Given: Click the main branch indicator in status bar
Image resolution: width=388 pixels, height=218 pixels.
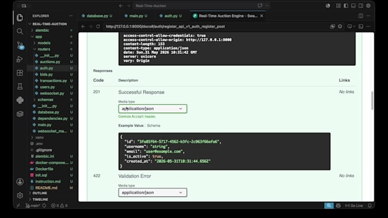Looking at the screenshot, I should 33,205.
